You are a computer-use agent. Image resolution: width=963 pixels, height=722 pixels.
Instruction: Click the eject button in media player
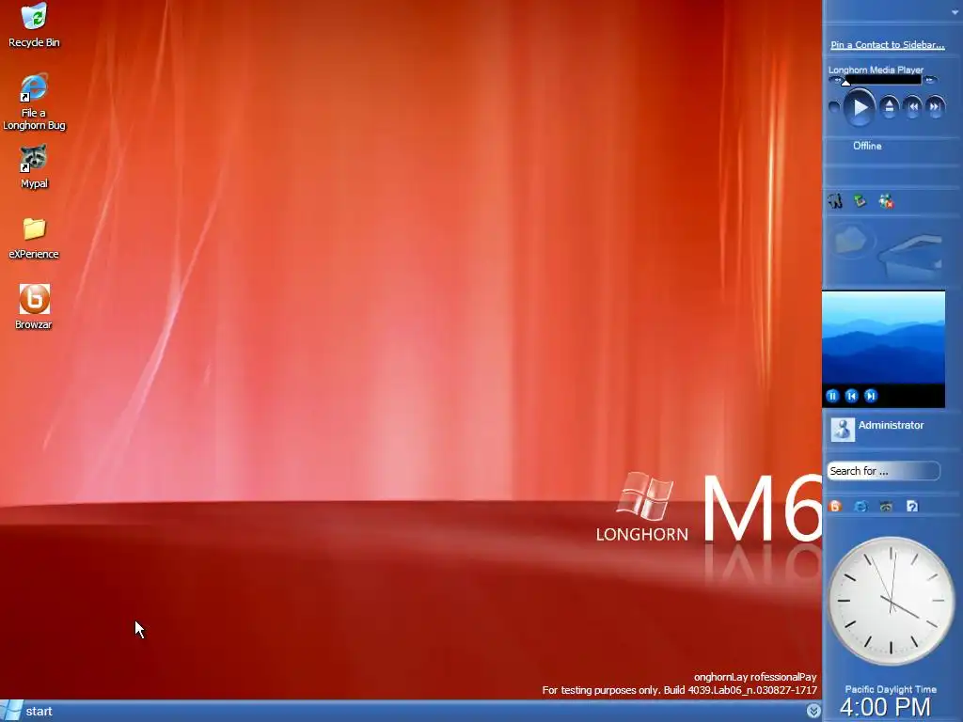pos(889,107)
